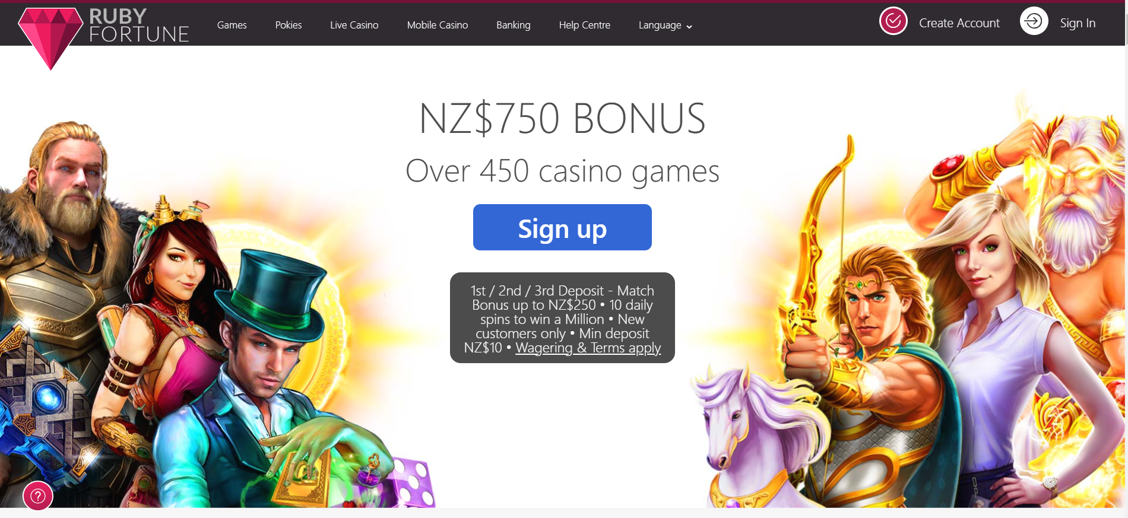Open the Banking page

tap(514, 26)
